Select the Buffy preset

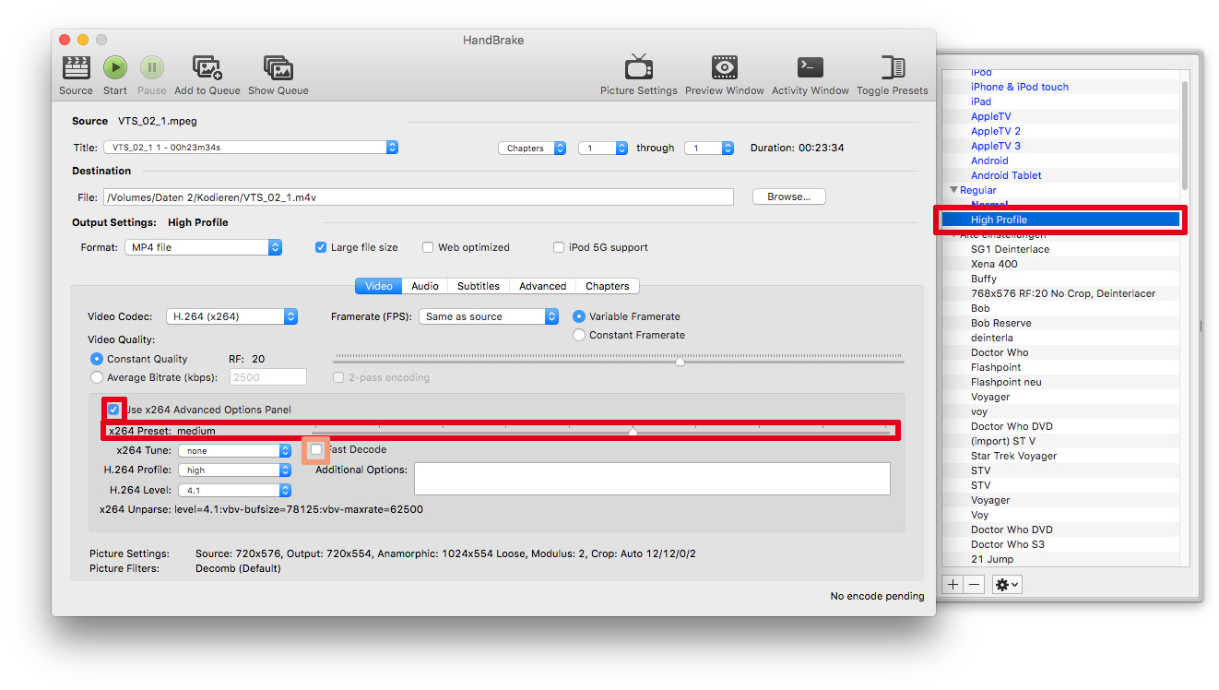click(x=983, y=279)
